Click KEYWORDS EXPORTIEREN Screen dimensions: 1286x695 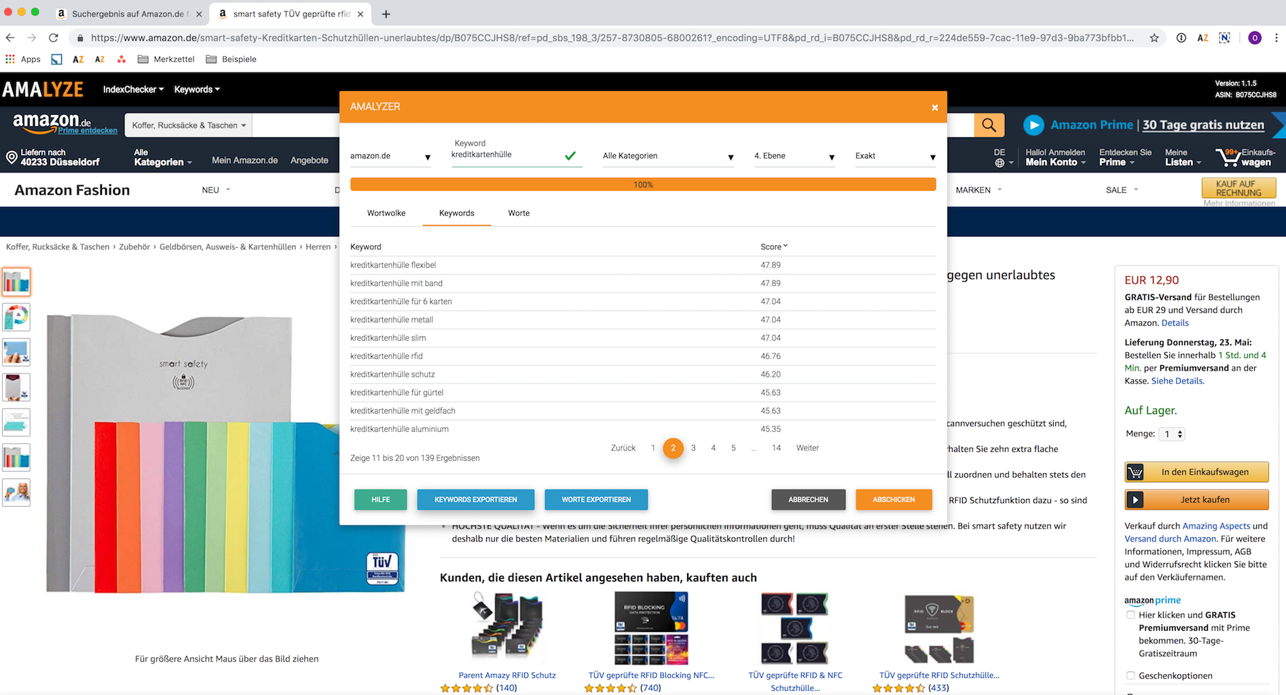click(475, 500)
